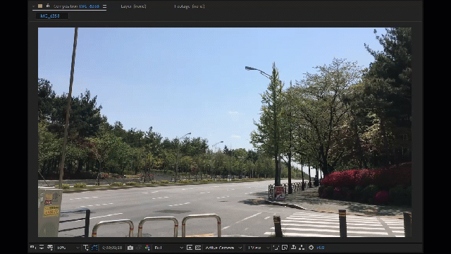Toggle the Transparency Grid icon
451x254 pixels.
tap(198, 248)
